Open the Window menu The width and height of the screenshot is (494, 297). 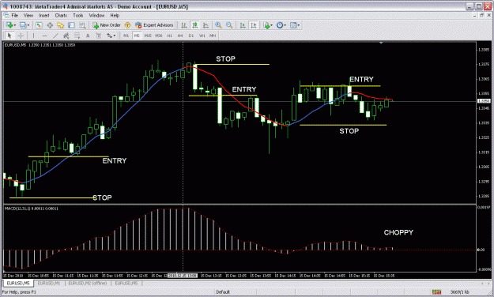(x=96, y=15)
